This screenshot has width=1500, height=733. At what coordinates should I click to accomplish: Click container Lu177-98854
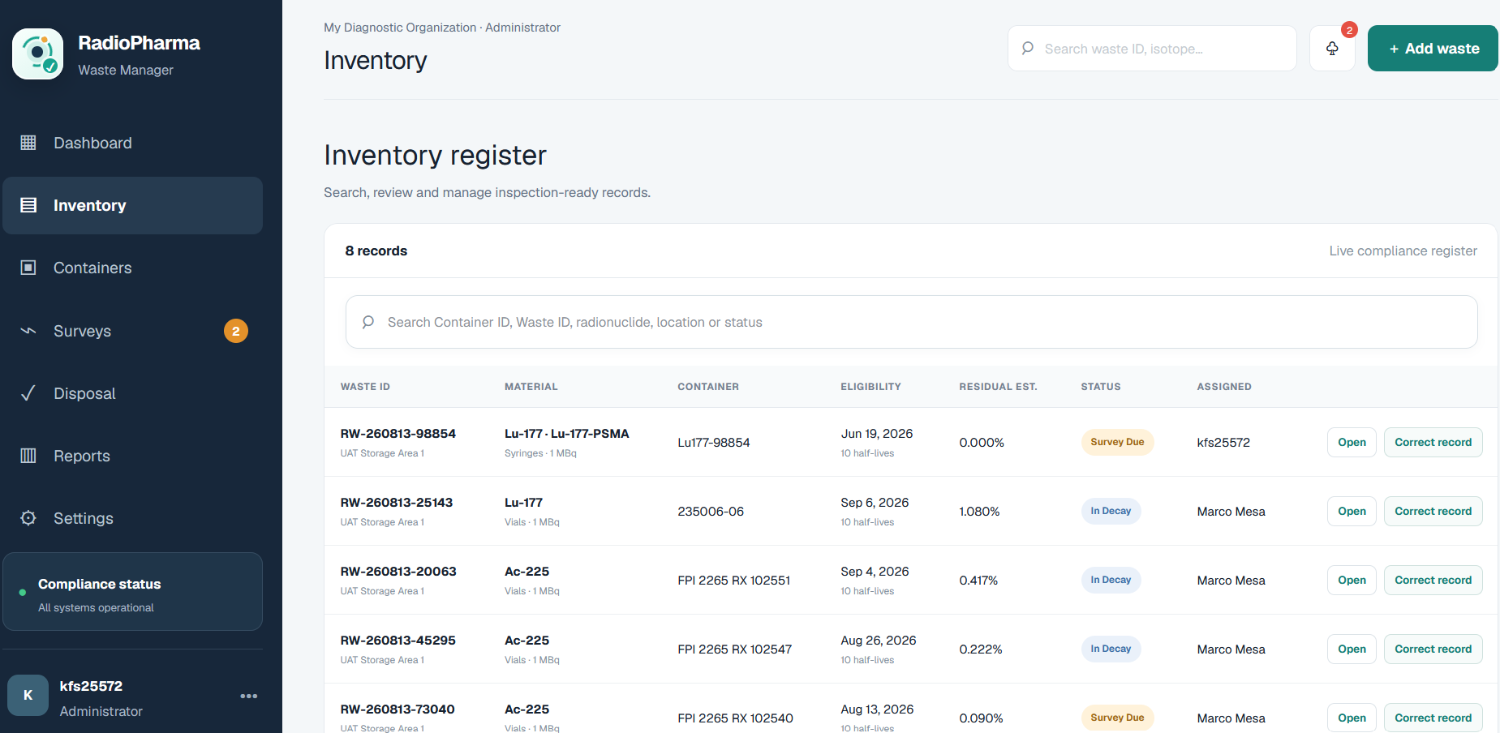coord(714,443)
